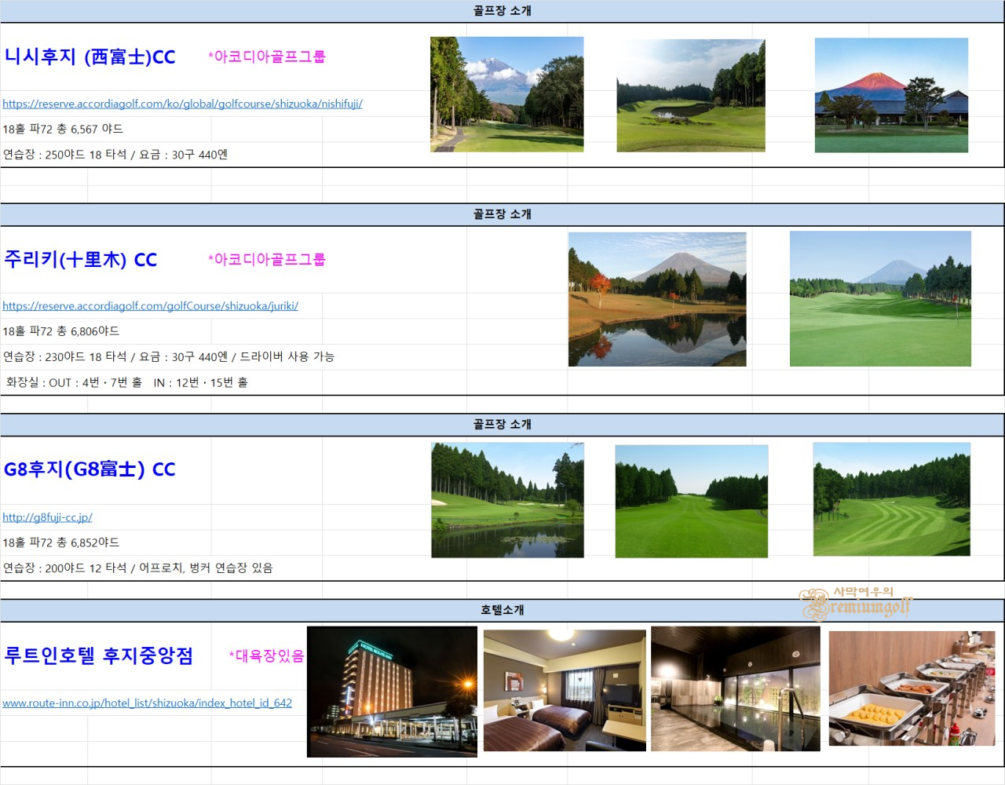
Task: Open the g8fuji-cc.jp link
Action: point(47,517)
